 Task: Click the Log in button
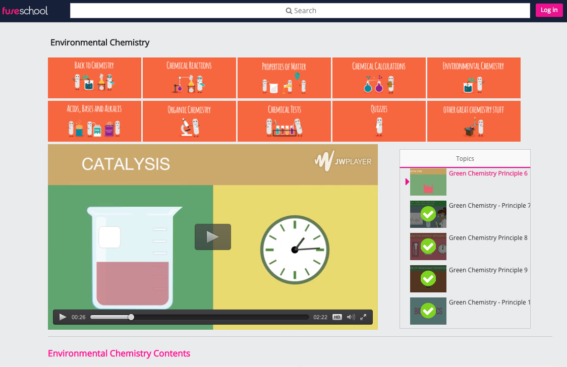549,10
